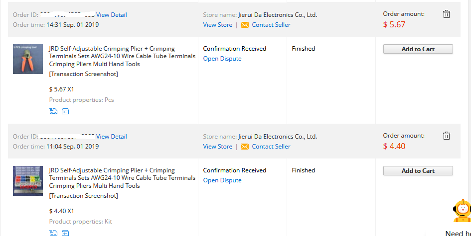Delete the $4.40 order with trash icon
Image resolution: width=471 pixels, height=236 pixels.
447,136
